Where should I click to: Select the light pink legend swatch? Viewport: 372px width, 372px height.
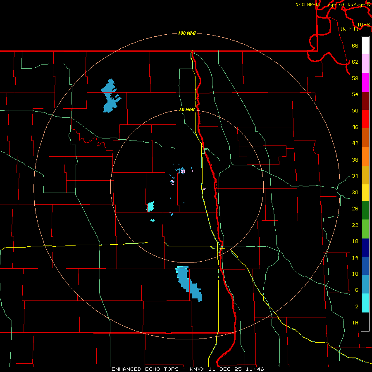(365, 64)
